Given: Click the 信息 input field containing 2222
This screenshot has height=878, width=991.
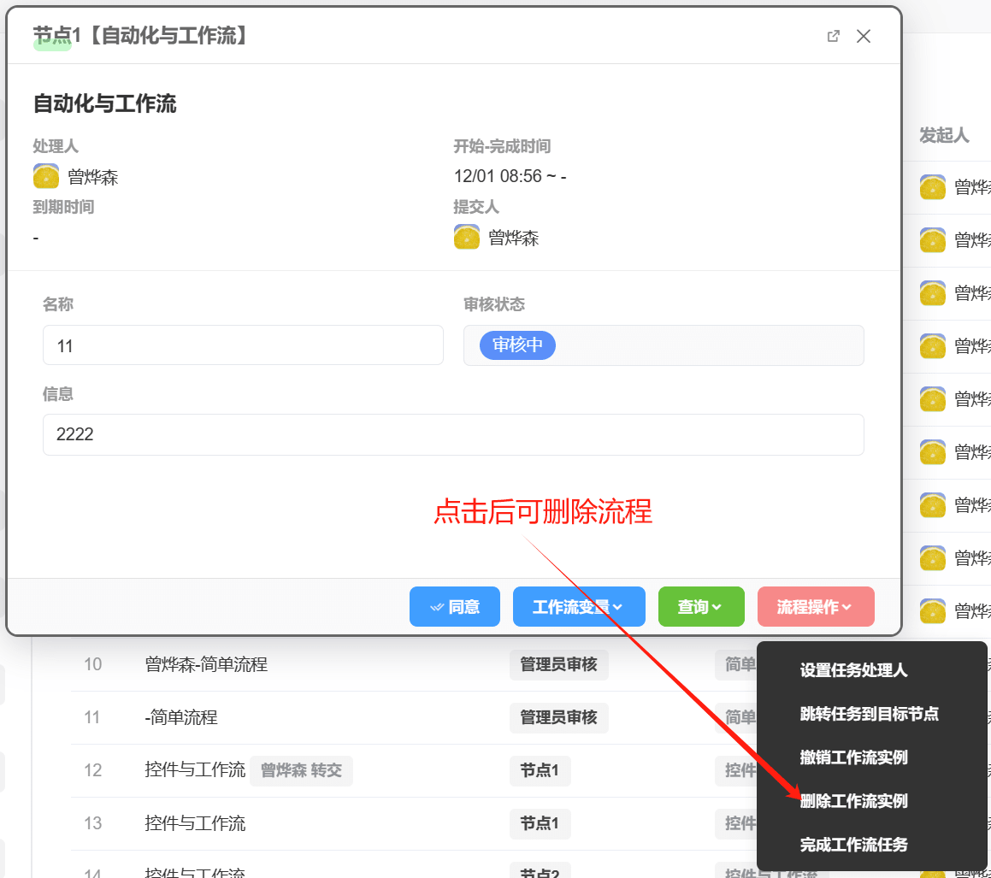Looking at the screenshot, I should [x=453, y=435].
